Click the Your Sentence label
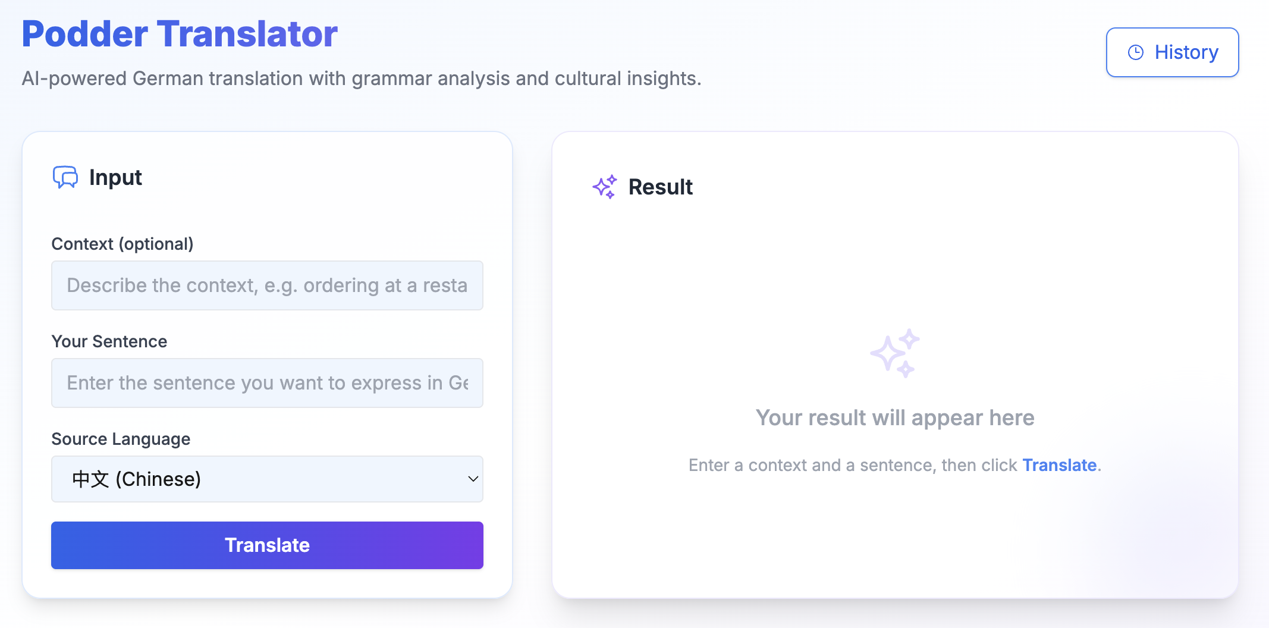Image resolution: width=1269 pixels, height=628 pixels. (109, 341)
